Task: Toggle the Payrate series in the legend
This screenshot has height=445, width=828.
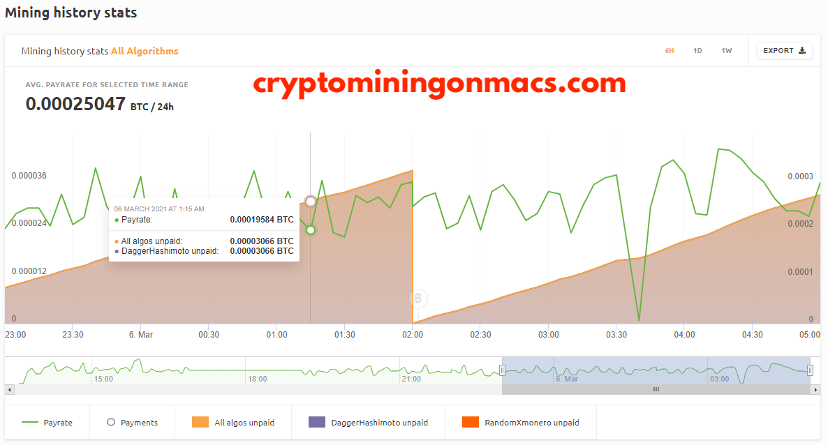Action: click(47, 422)
